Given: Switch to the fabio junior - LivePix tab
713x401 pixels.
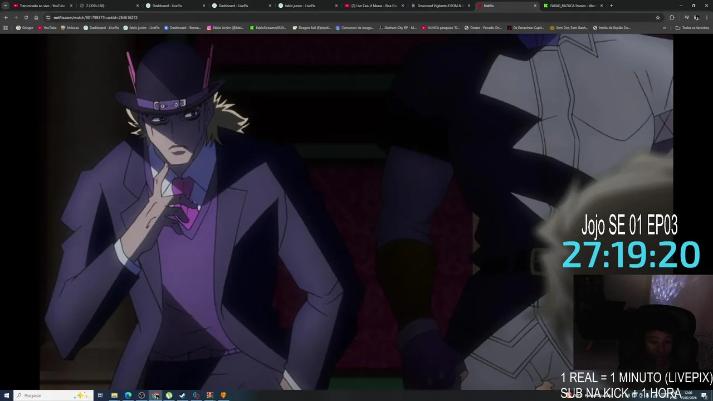Looking at the screenshot, I should [308, 6].
